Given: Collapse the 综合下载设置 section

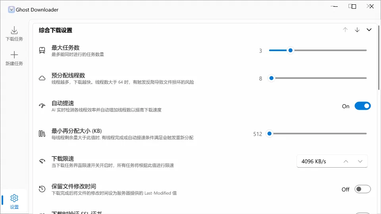Looking at the screenshot, I should (369, 30).
